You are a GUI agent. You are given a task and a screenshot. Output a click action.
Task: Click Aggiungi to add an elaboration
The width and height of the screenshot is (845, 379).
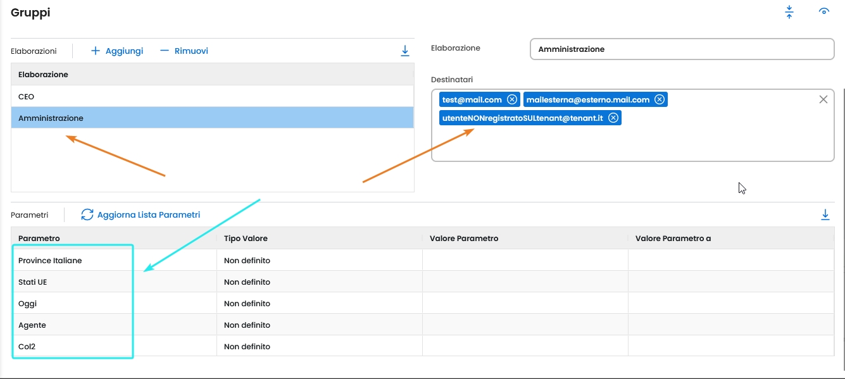coord(117,51)
